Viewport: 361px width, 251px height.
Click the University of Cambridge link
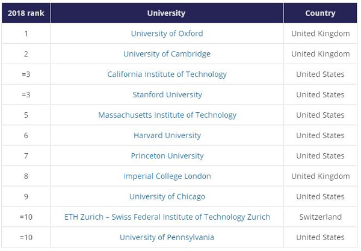(x=167, y=54)
